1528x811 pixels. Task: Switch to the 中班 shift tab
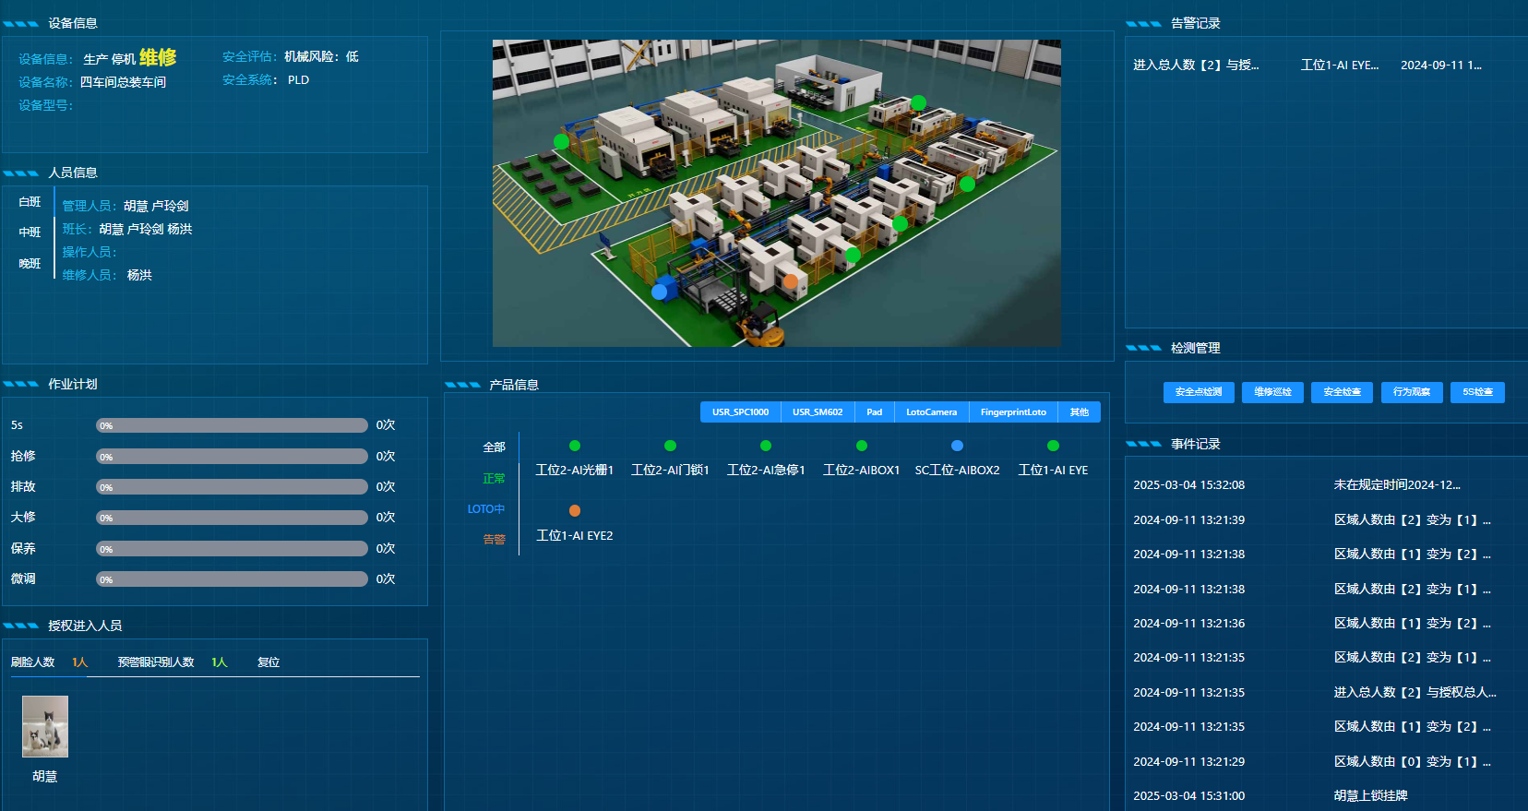pyautogui.click(x=30, y=233)
